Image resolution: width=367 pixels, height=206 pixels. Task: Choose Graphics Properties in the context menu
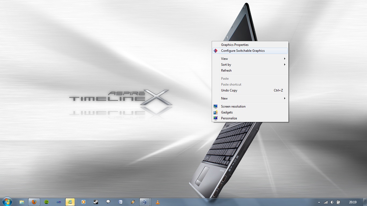(250, 45)
